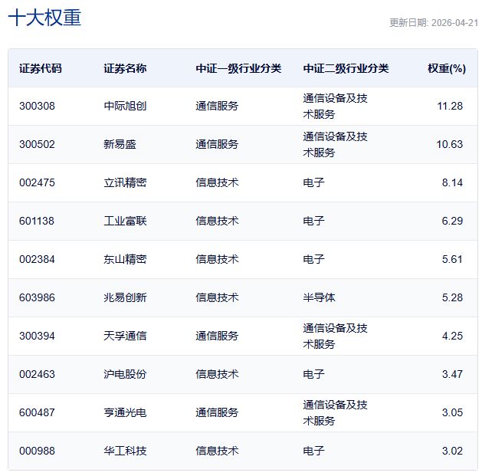The height and width of the screenshot is (476, 482).
Task: Select the 中证一级行业分类 column header
Action: pos(238,68)
